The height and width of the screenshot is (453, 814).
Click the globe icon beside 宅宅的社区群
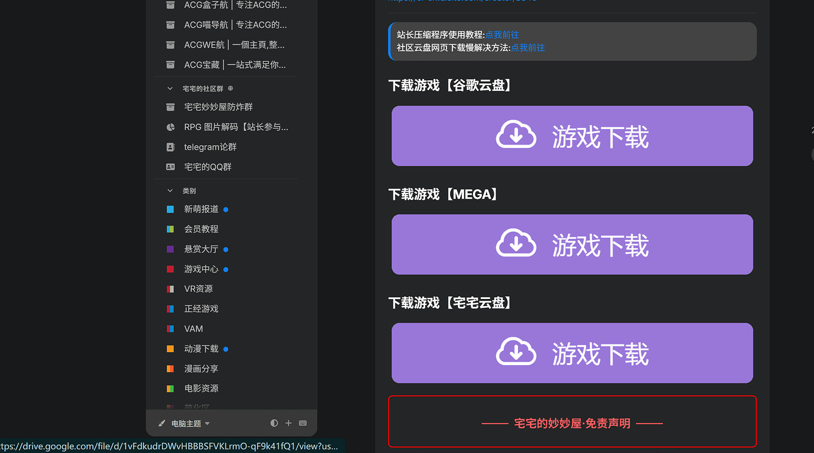point(231,88)
